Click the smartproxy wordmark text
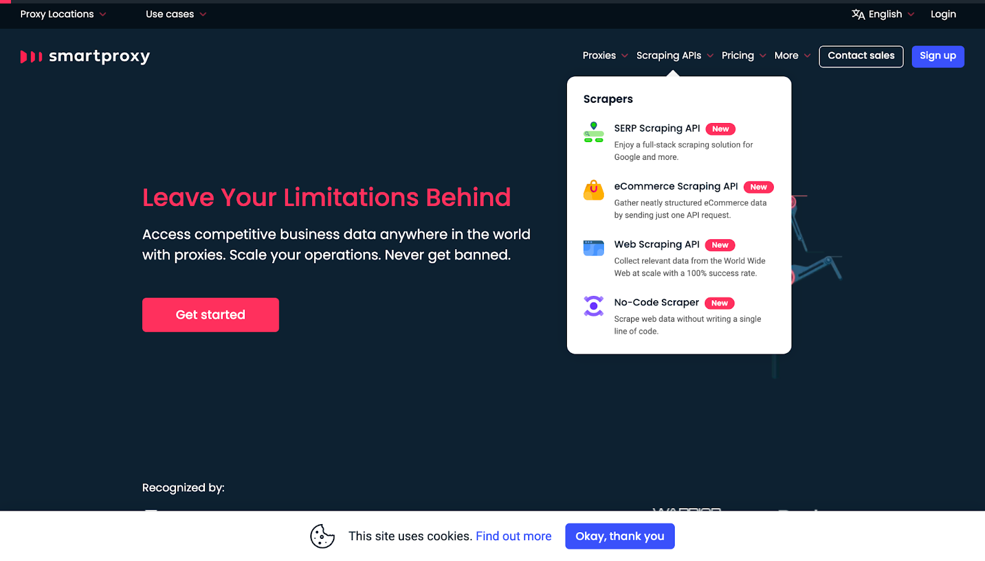 coord(99,57)
